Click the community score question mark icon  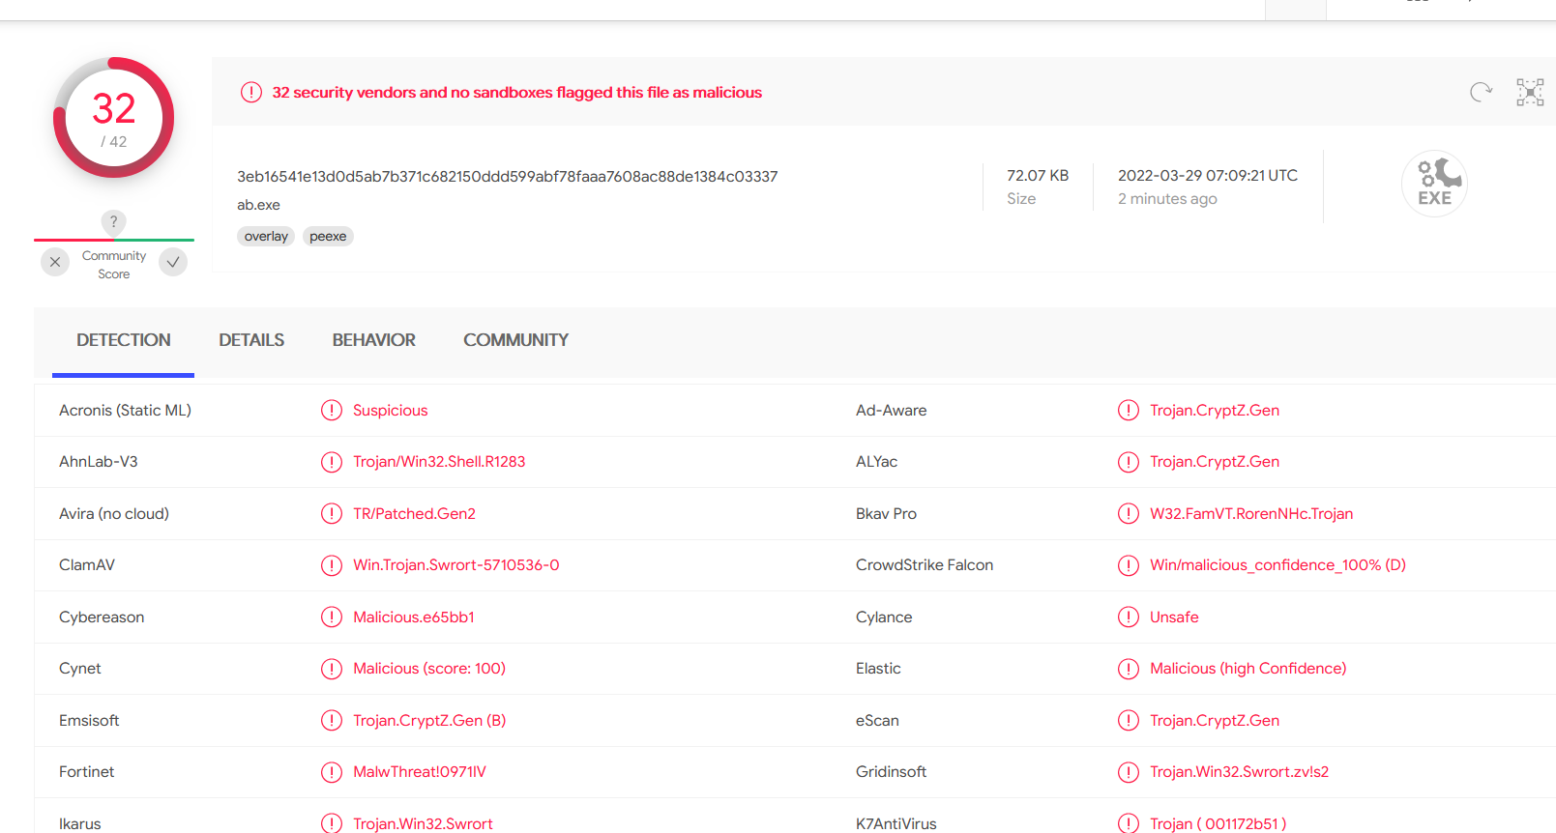[114, 221]
